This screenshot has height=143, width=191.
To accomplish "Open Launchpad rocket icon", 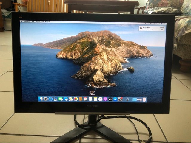I will (x=46, y=99).
